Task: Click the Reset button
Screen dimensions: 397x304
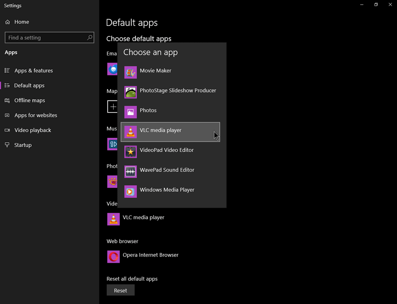Action: tap(121, 290)
